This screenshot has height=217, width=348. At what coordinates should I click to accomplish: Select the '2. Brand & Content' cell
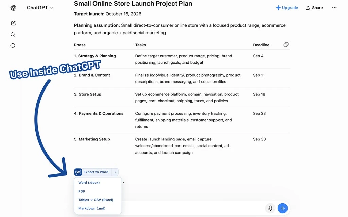click(x=92, y=75)
